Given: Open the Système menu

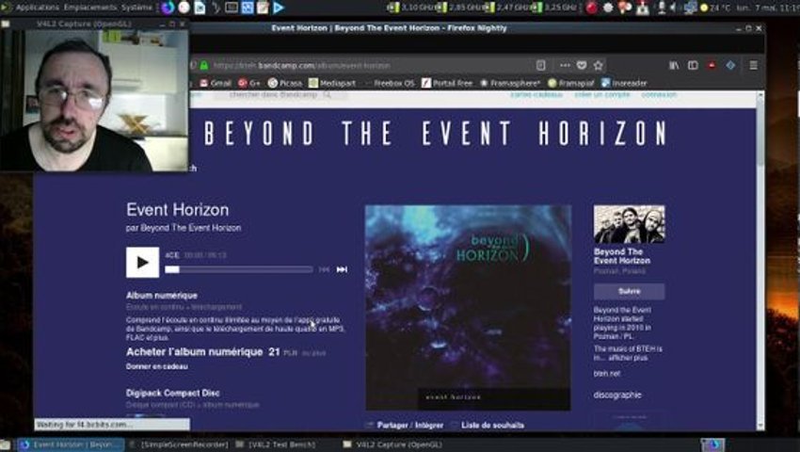Looking at the screenshot, I should (x=136, y=8).
